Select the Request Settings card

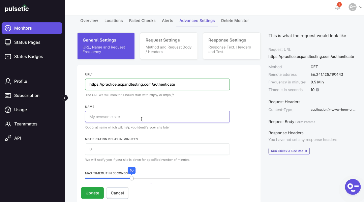[x=169, y=46]
